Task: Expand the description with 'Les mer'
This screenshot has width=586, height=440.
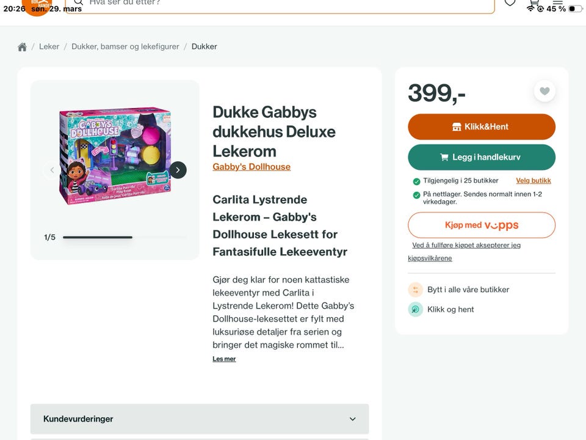Action: [224, 359]
